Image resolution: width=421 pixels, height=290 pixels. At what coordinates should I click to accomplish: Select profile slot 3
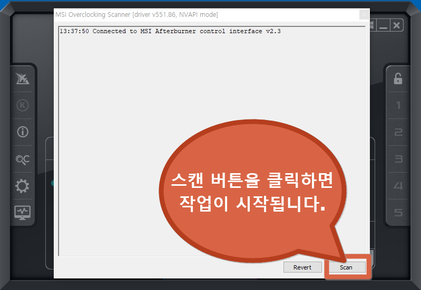[x=398, y=159]
